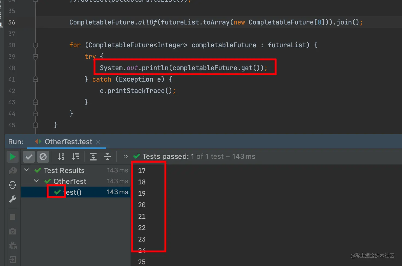Click console output line 17

[142, 171]
